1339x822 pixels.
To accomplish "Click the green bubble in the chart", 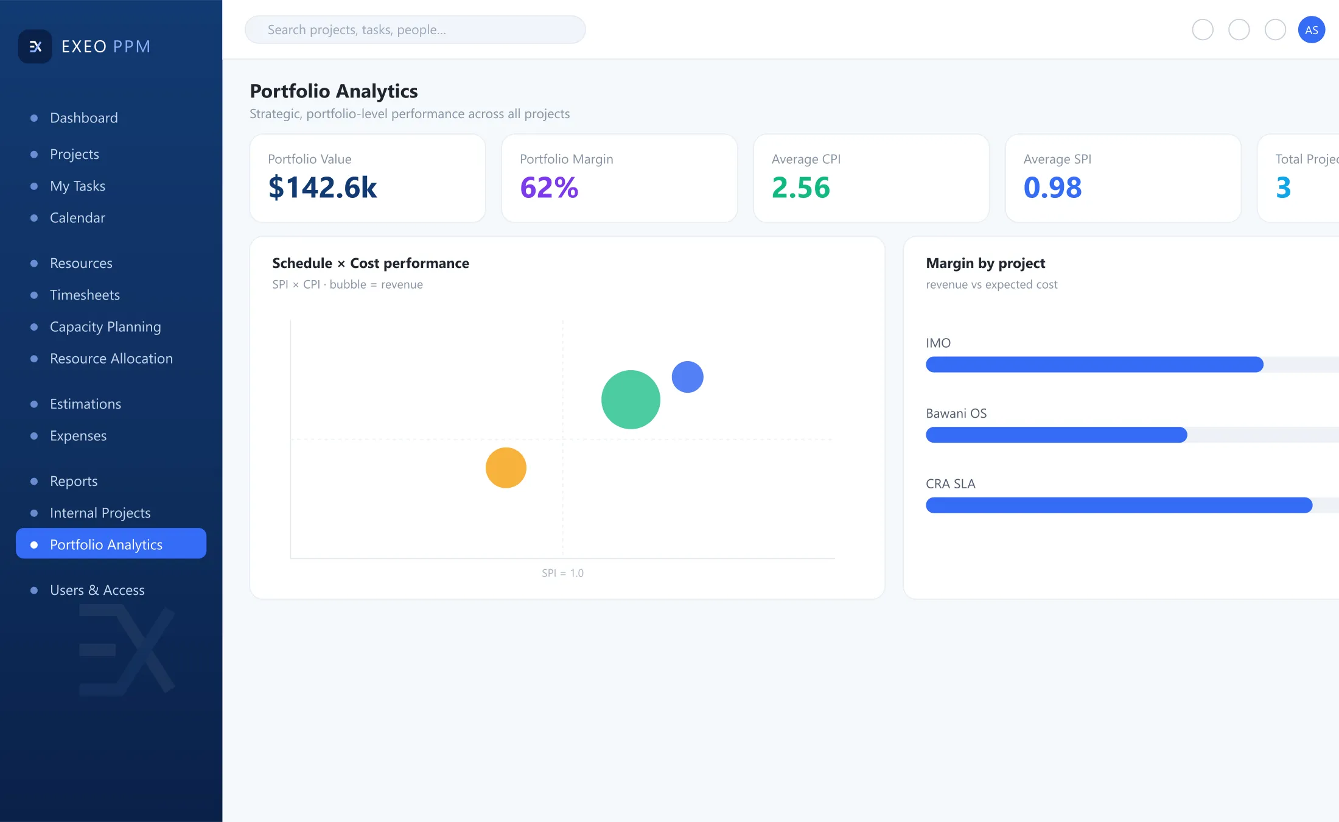I will [x=631, y=399].
